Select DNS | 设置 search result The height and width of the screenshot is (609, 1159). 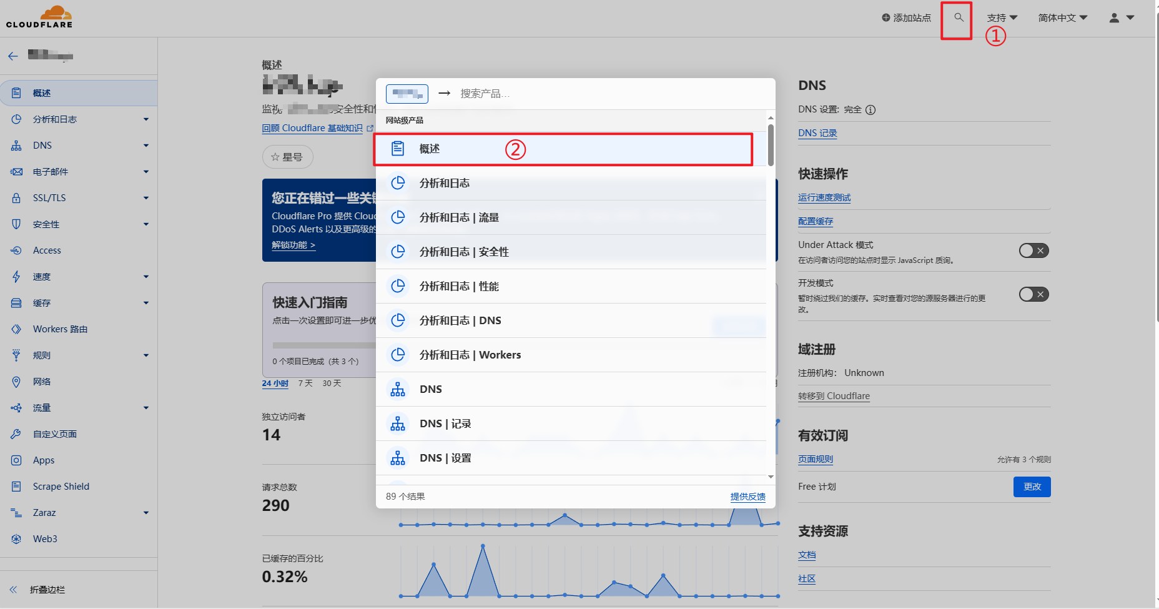coord(571,458)
